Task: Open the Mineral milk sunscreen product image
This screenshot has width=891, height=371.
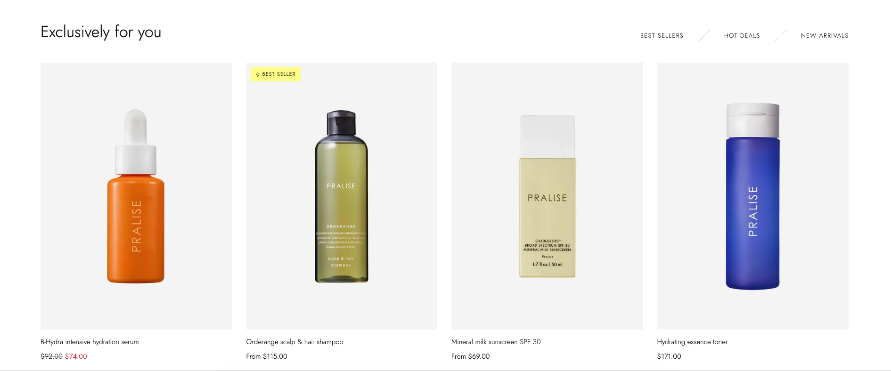Action: pyautogui.click(x=547, y=196)
